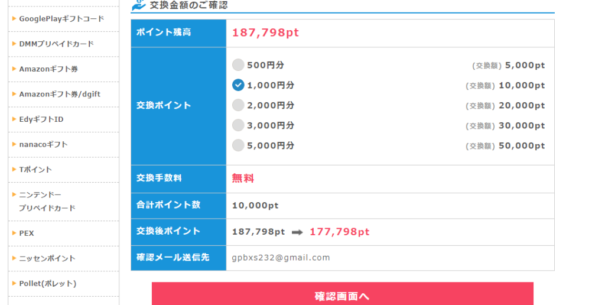
Task: Click the 交換後ポイント header cell
Action: (178, 232)
